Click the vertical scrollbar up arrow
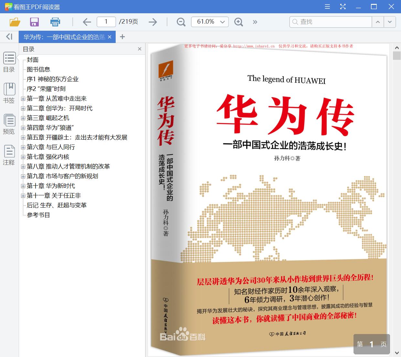Viewport: 401px width, 357px height. click(x=397, y=48)
